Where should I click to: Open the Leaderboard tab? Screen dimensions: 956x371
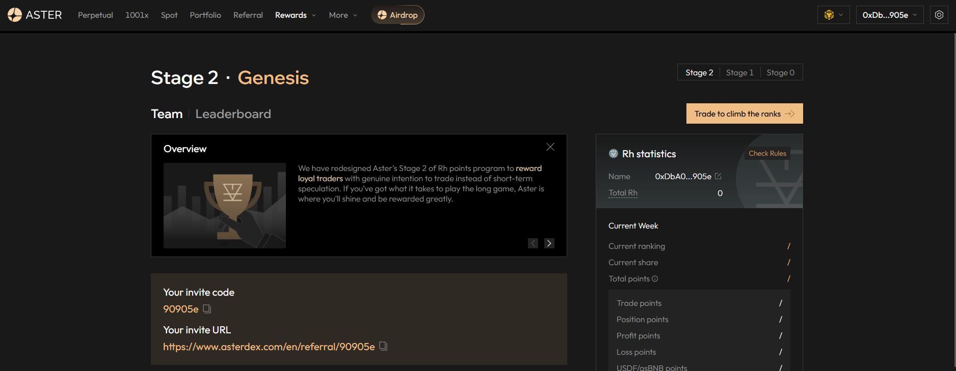tap(233, 114)
